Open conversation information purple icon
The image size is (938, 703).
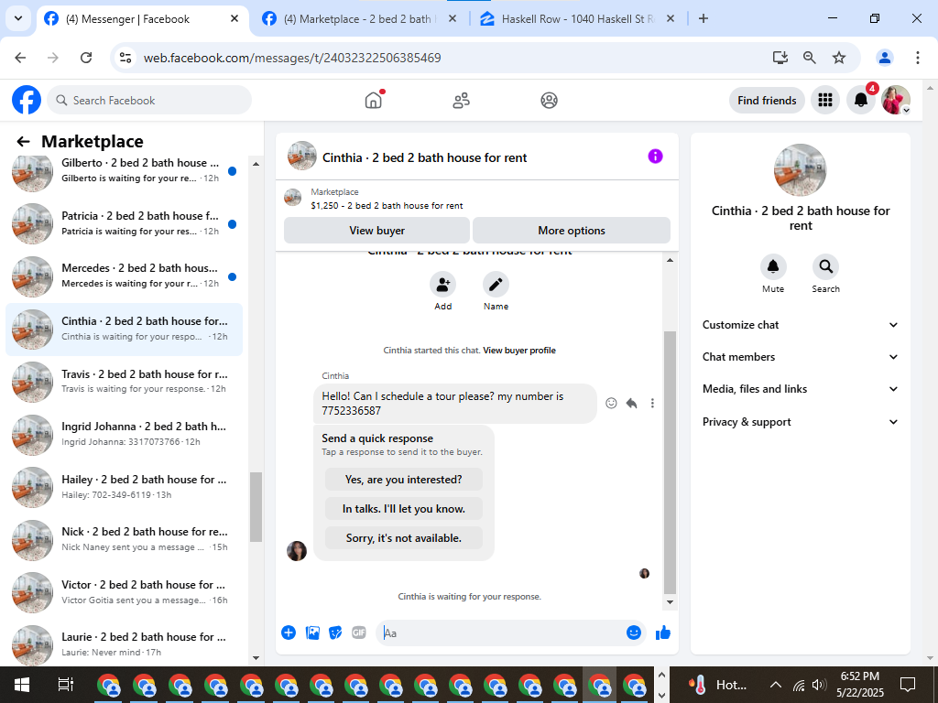point(655,157)
